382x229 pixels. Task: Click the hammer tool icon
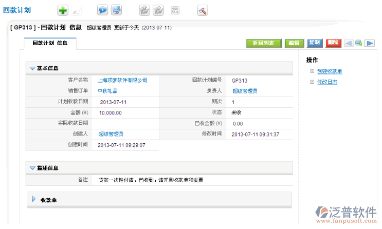click(203, 10)
